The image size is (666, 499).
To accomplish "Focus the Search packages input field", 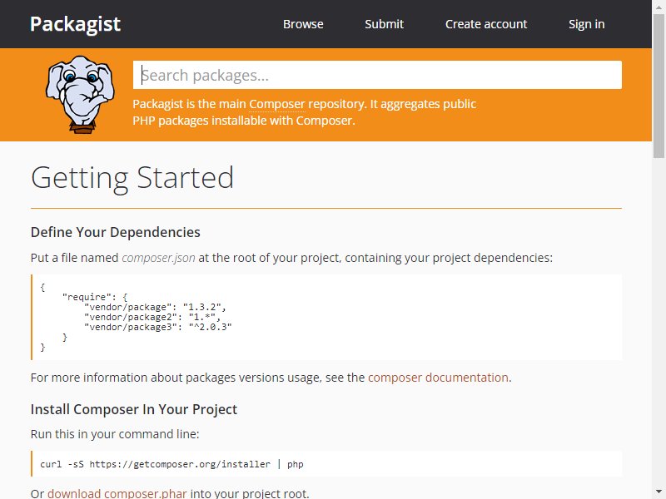I will (377, 75).
